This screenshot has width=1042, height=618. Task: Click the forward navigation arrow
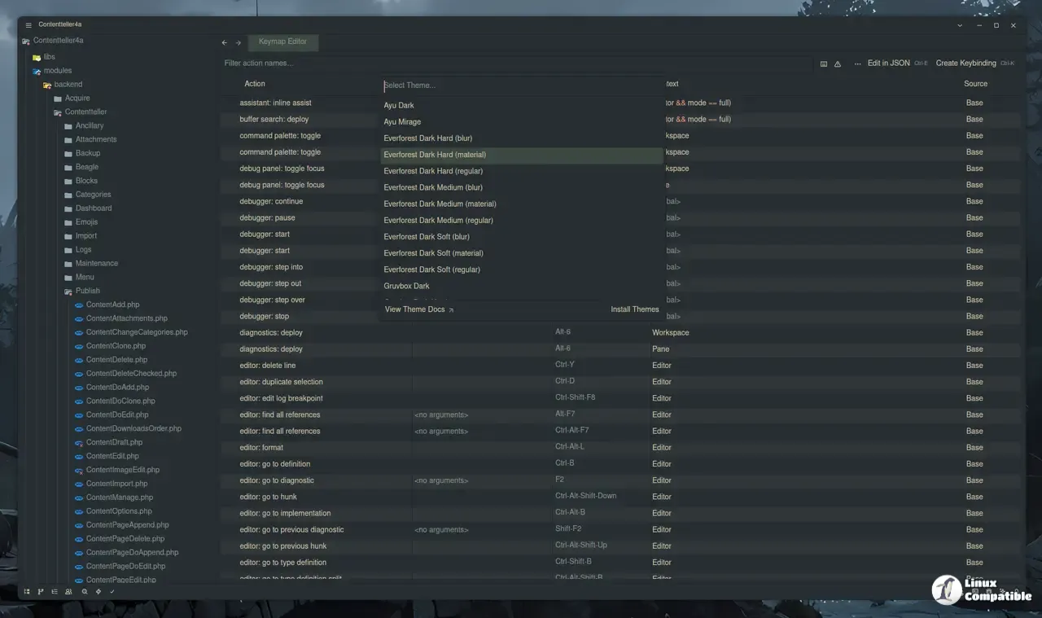(x=239, y=42)
